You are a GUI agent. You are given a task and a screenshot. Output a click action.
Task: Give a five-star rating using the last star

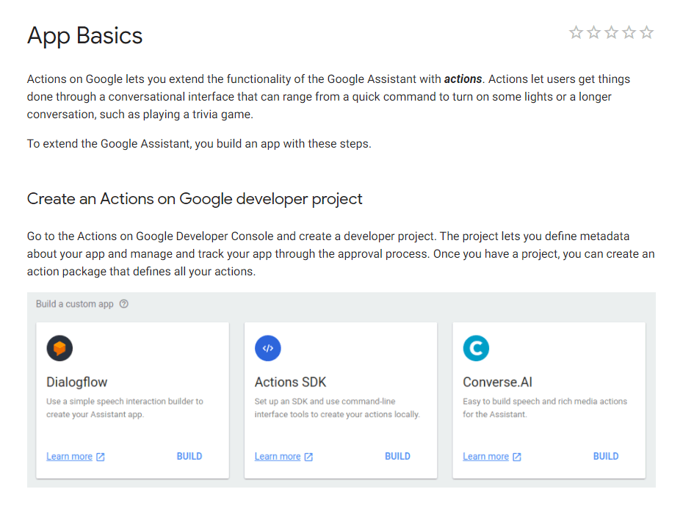pyautogui.click(x=646, y=32)
